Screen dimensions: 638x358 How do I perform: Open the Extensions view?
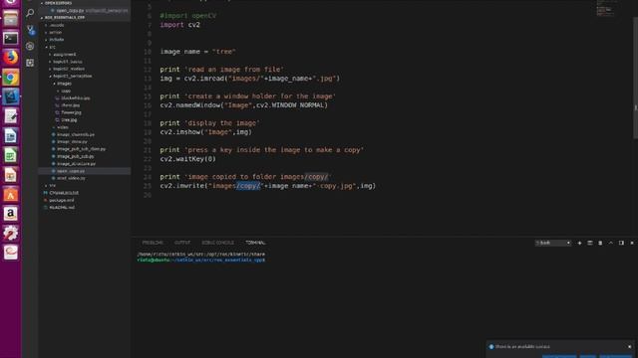(30, 63)
